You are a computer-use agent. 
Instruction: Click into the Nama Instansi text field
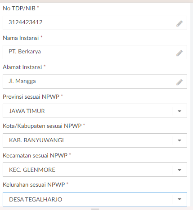click(95, 52)
